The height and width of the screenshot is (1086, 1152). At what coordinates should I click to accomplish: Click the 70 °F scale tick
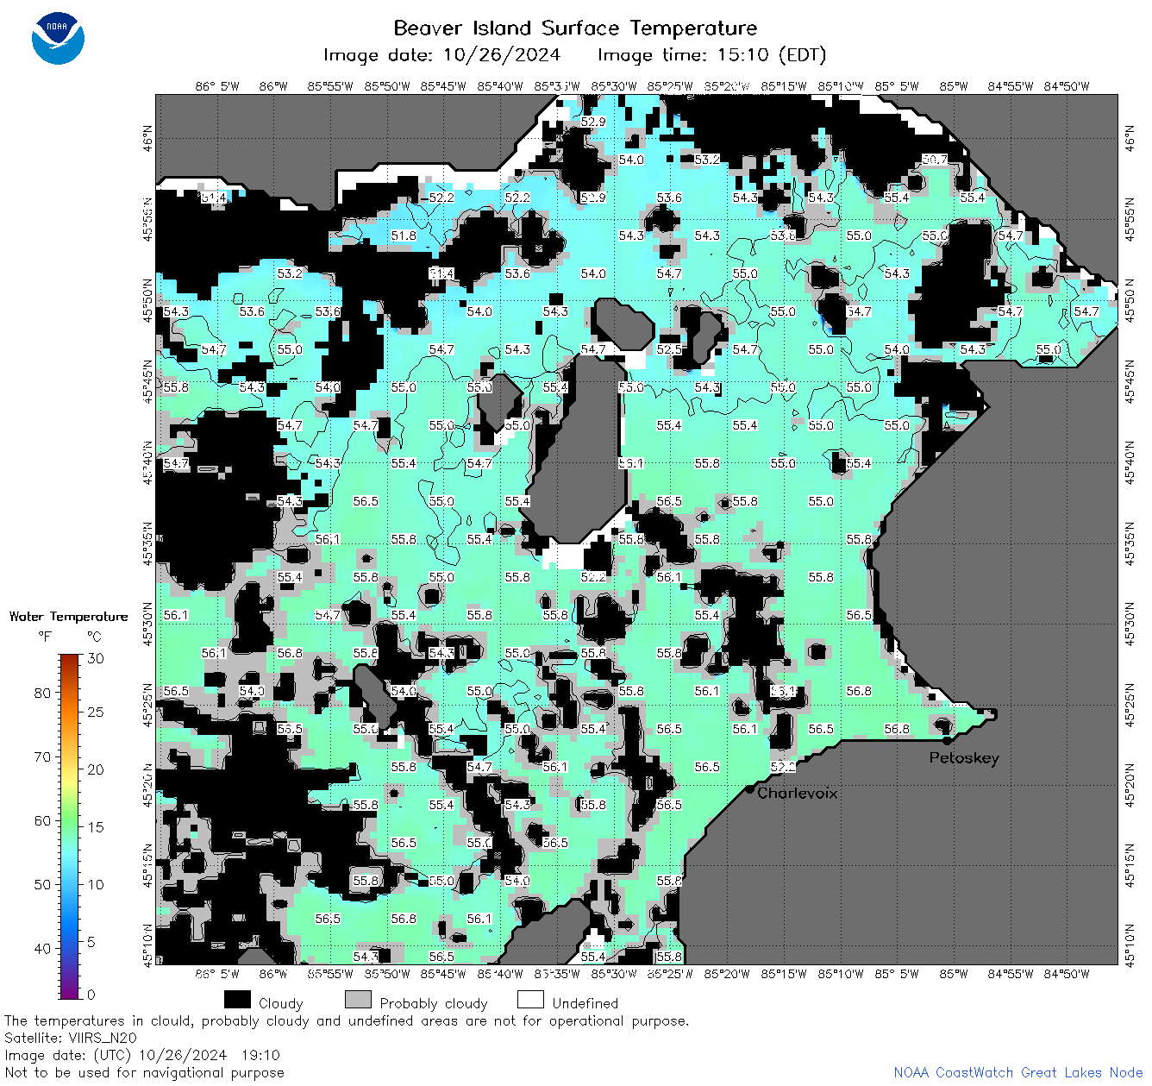42,756
